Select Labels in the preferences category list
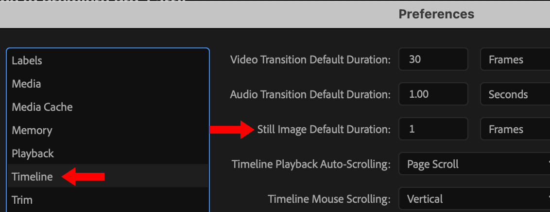The height and width of the screenshot is (212, 550). click(27, 61)
